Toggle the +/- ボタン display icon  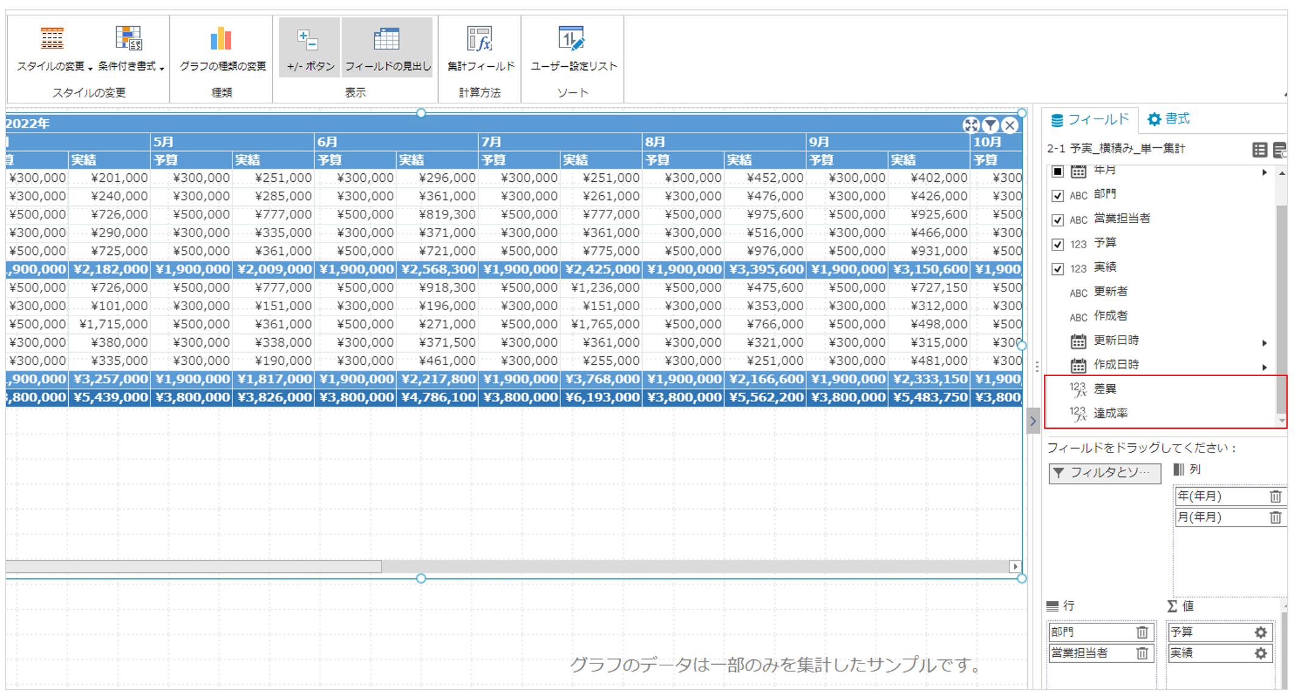pyautogui.click(x=309, y=40)
